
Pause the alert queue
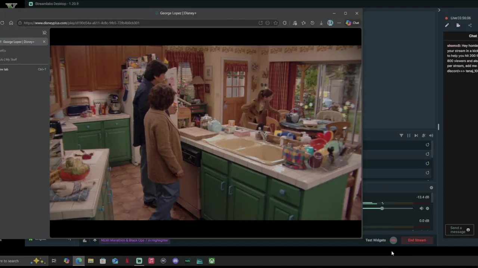tap(409, 135)
